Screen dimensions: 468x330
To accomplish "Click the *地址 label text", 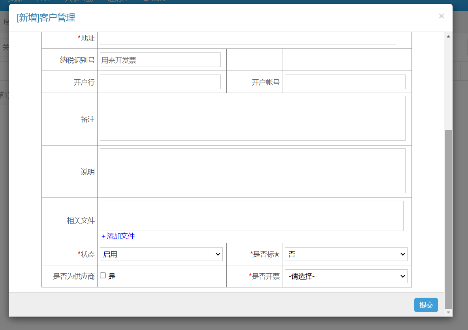I will (x=86, y=38).
